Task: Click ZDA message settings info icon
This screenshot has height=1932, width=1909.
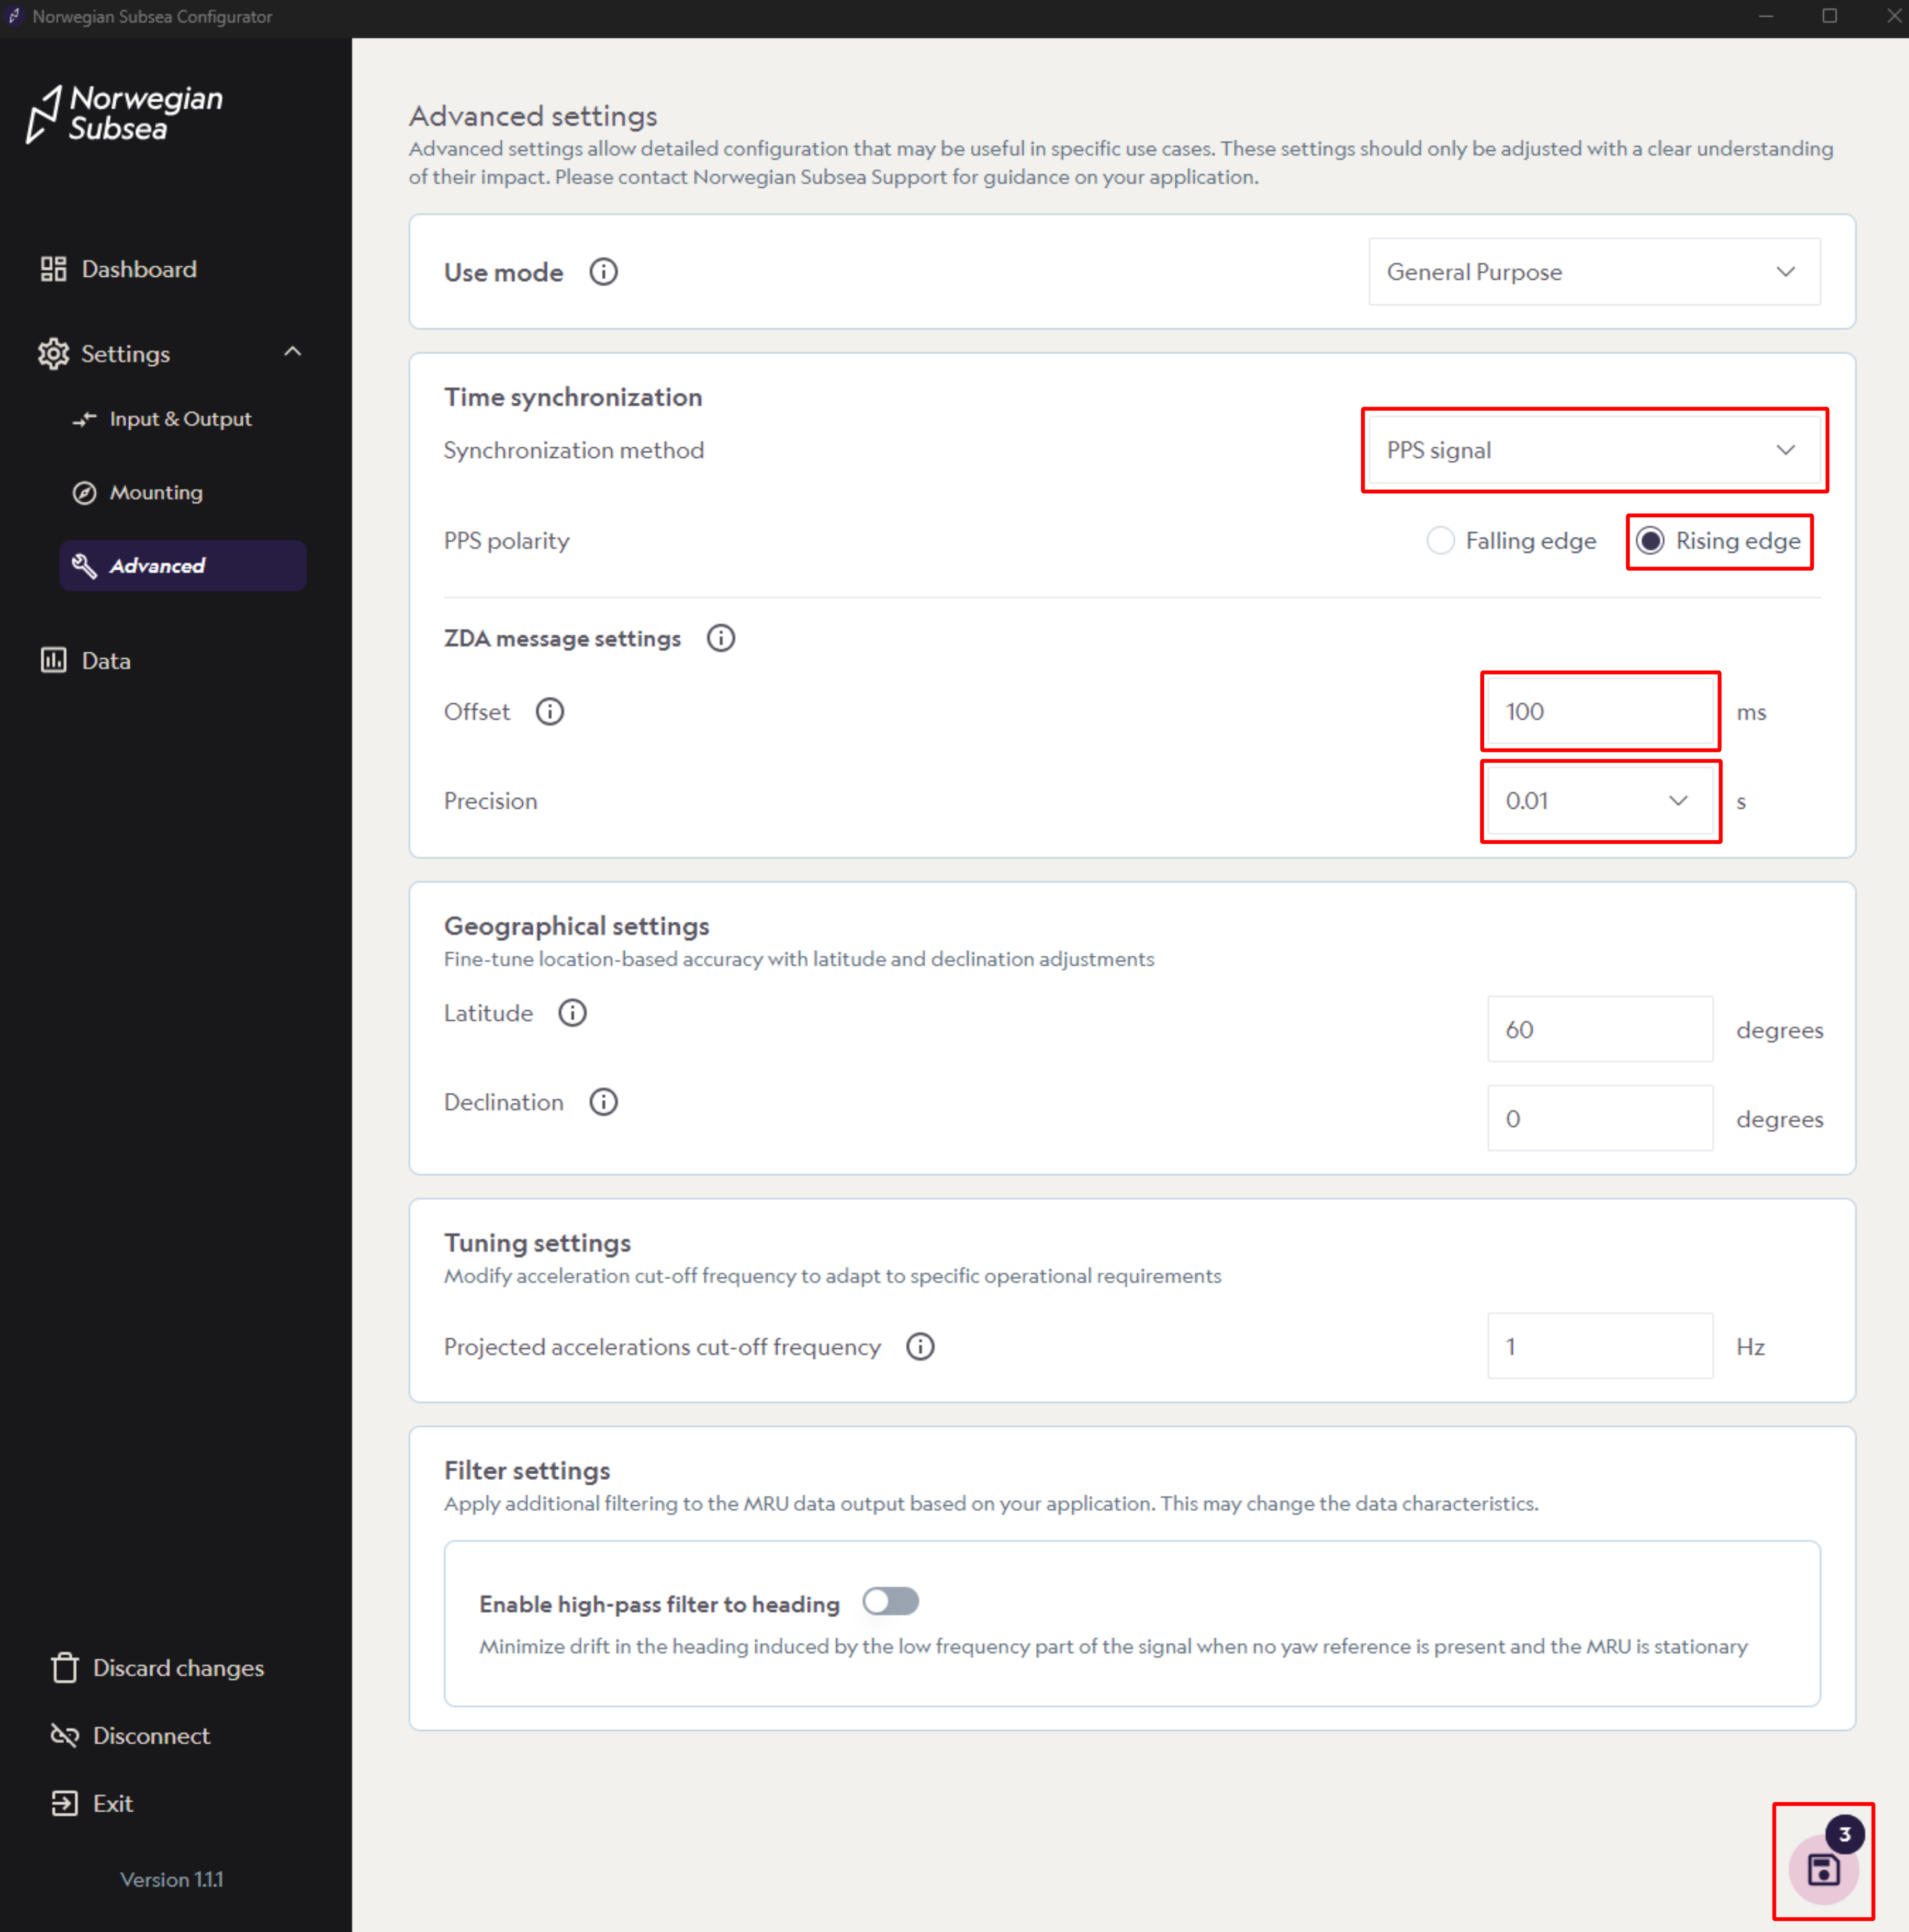Action: pyautogui.click(x=720, y=638)
